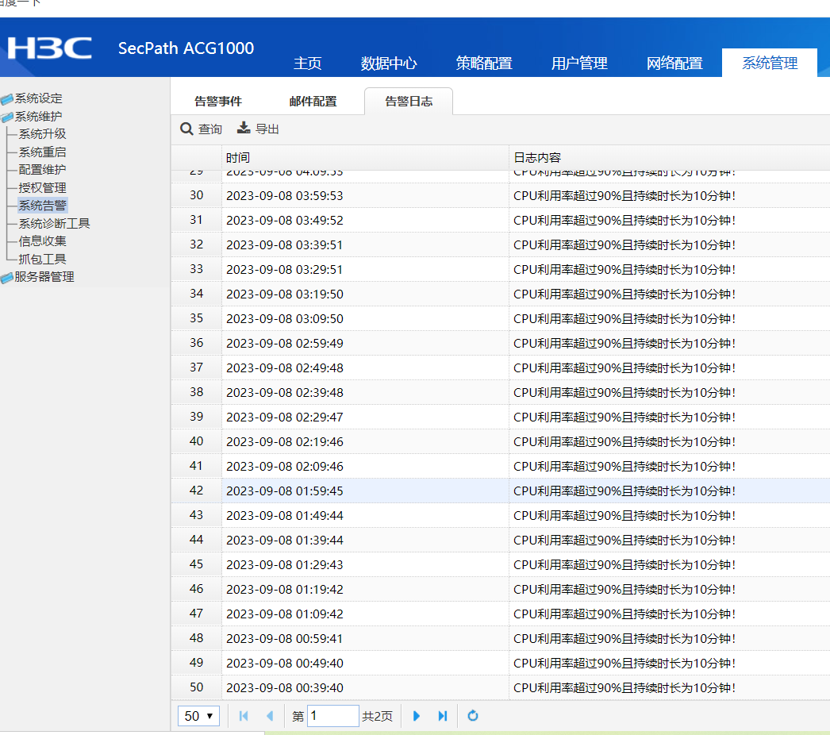
Task: Click the 系统维护 folder icon
Action: (7, 117)
